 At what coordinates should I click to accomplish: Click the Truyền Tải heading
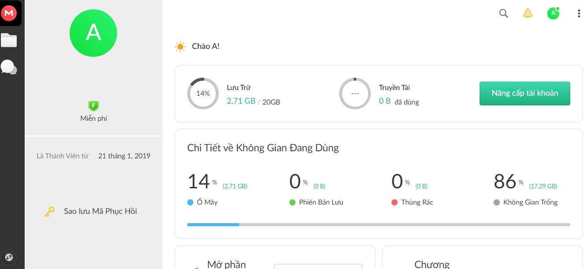point(395,88)
